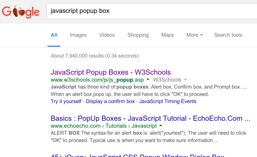Open the 45+ jQuery JavaScript CSS Popup result
Viewport: 257px width, 157px height.
click(137, 155)
